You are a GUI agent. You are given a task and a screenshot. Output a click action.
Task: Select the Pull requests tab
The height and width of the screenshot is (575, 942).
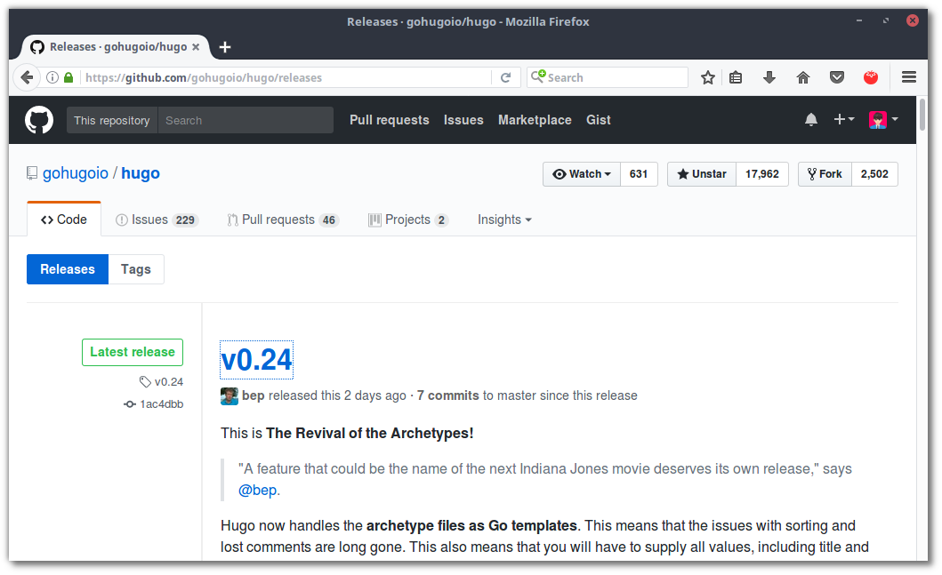(x=277, y=219)
